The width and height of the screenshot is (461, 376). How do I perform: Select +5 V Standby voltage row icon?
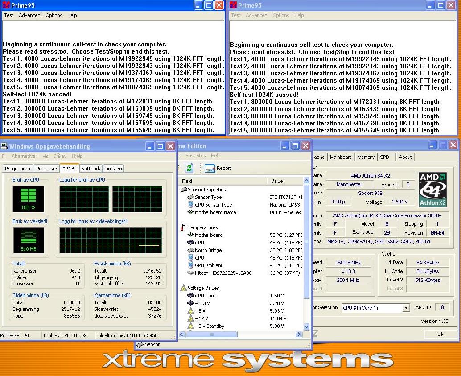click(x=191, y=326)
